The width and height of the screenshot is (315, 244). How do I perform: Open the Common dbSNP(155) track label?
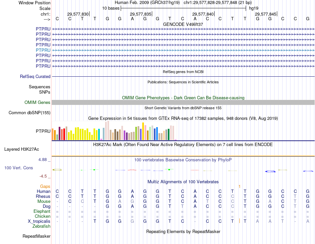coord(30,113)
